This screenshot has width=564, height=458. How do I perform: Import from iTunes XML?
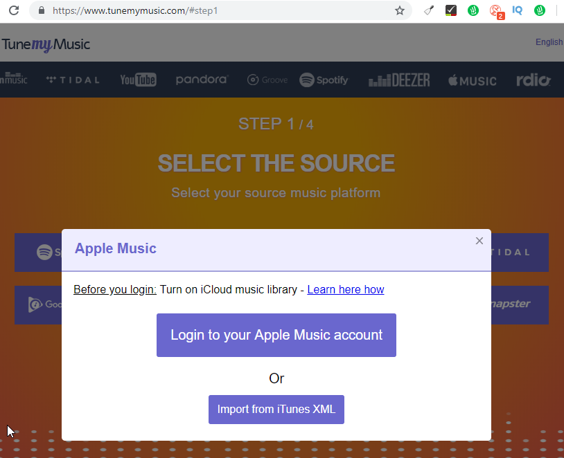(x=276, y=410)
